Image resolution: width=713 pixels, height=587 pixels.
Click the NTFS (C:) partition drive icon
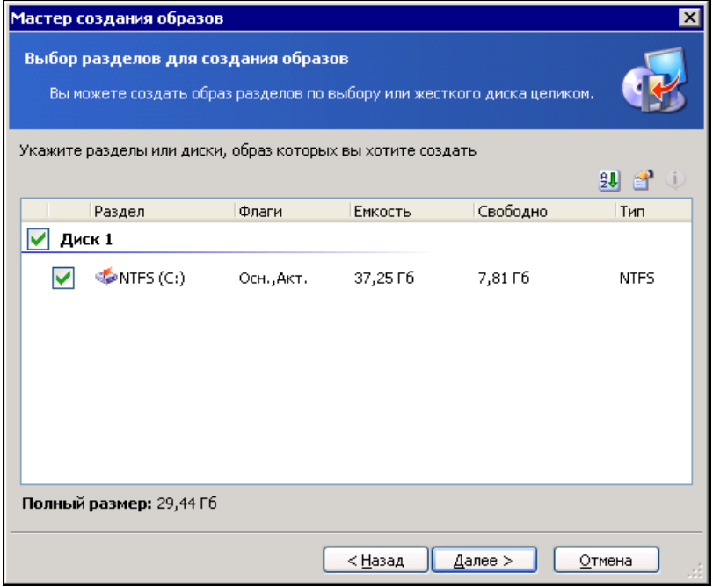(x=106, y=276)
